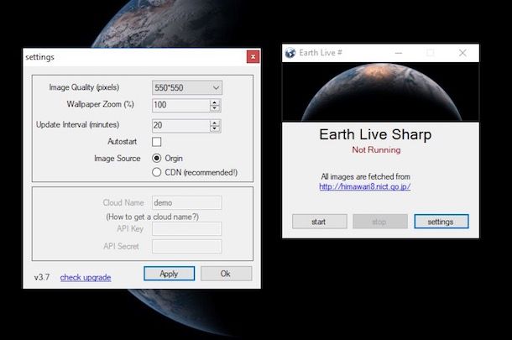Viewport: 512px width, 340px height.
Task: Minimize the Earth Live # window
Action: pyautogui.click(x=398, y=53)
